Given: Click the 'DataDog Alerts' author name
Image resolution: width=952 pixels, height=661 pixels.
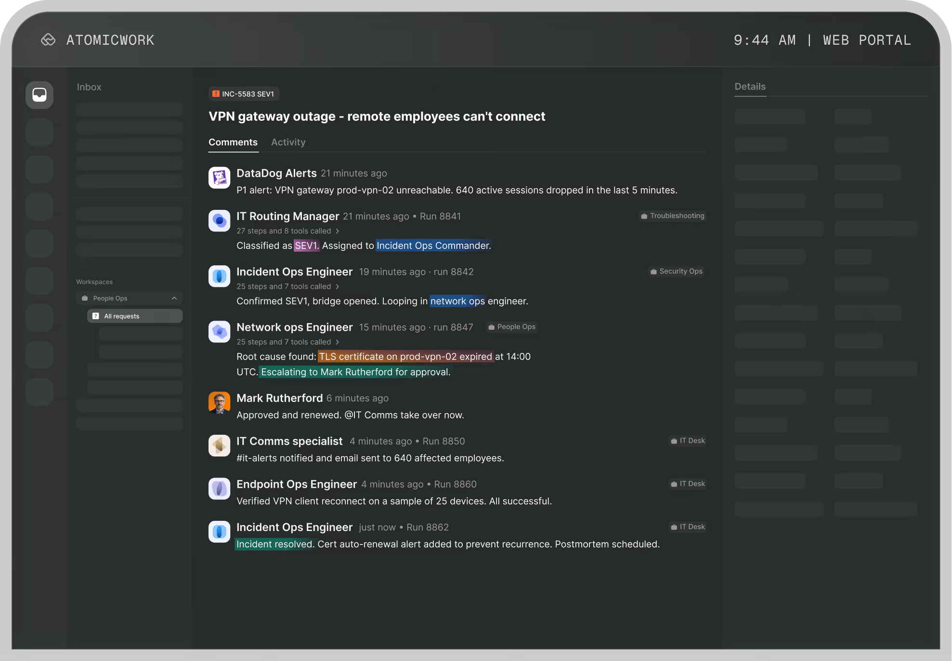Looking at the screenshot, I should pyautogui.click(x=276, y=173).
